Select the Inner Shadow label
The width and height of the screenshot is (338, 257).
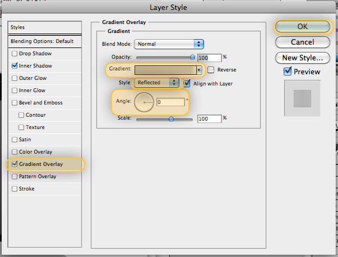35,66
